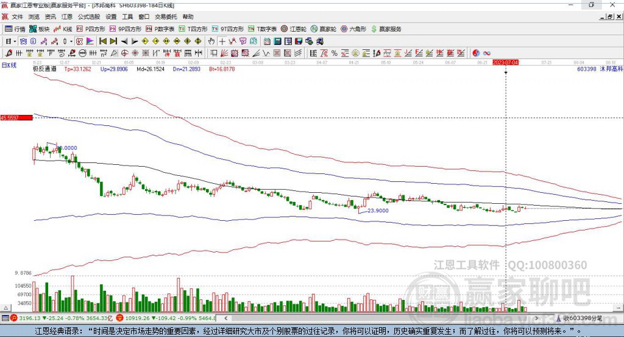Open the 公式选股 menu
Image resolution: width=624 pixels, height=337 pixels.
[x=89, y=16]
